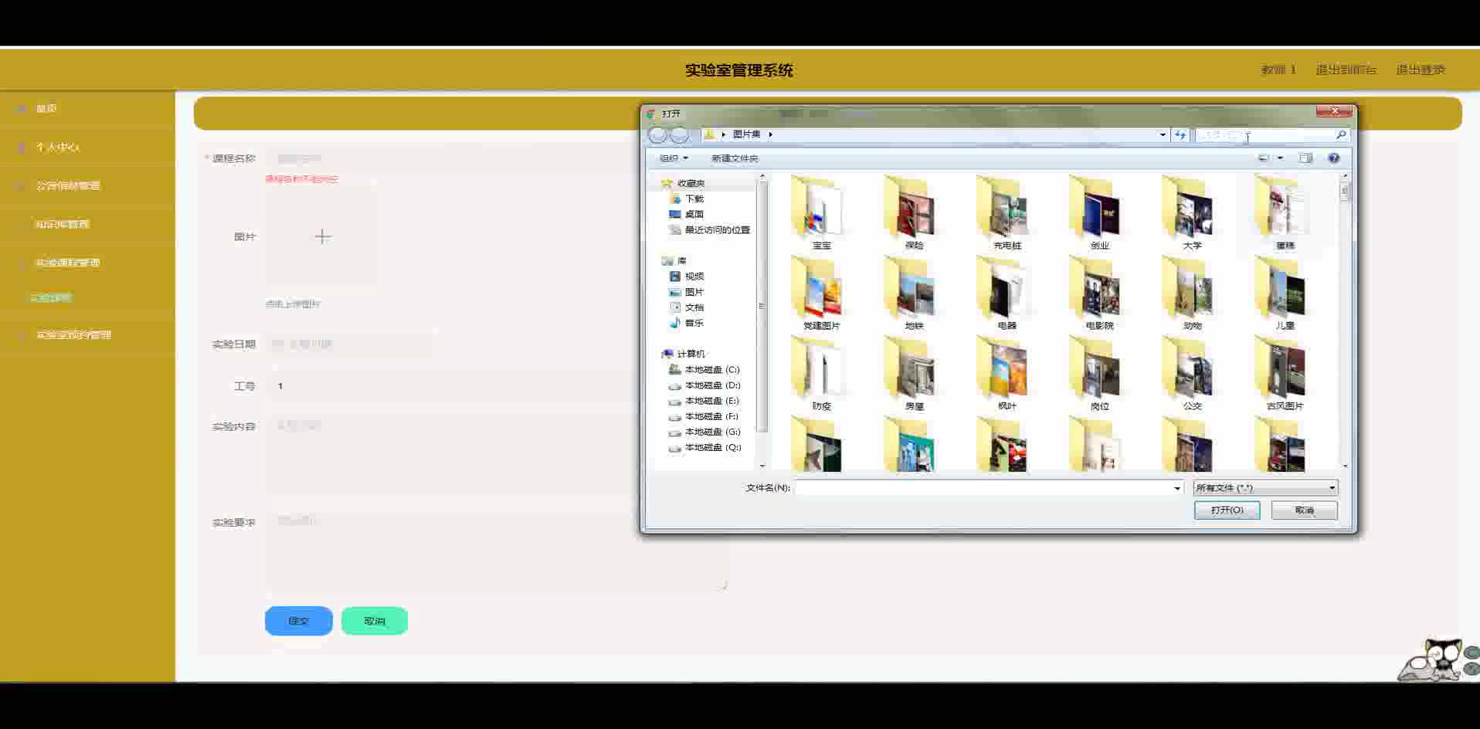This screenshot has width=1480, height=729.
Task: Expand the 组织 dropdown menu
Action: click(674, 158)
